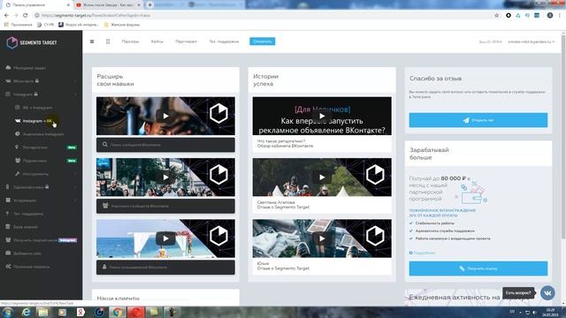Open the Приложения bookmarks shortcut

(x=18, y=25)
